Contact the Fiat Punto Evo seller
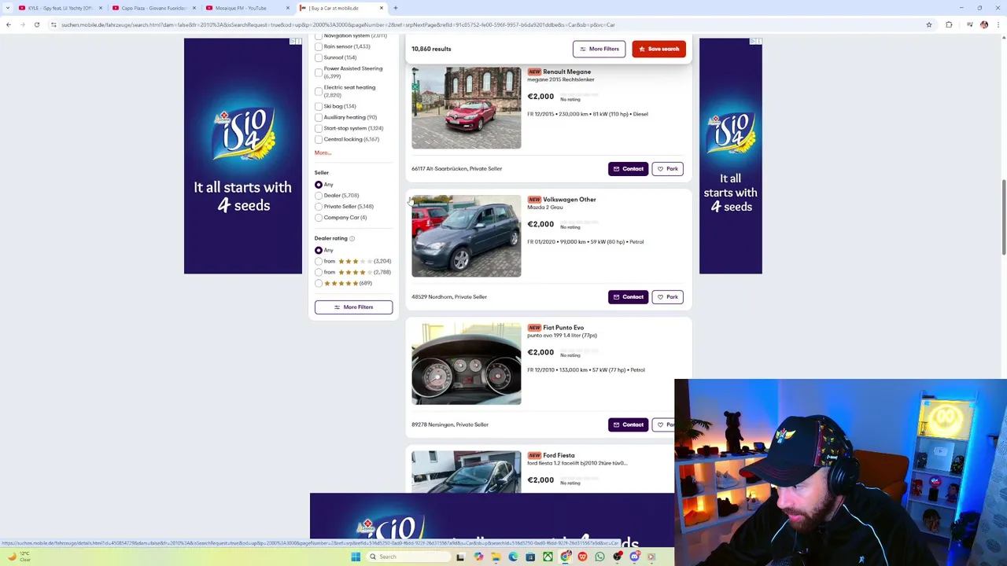1007x566 pixels. [x=628, y=424]
